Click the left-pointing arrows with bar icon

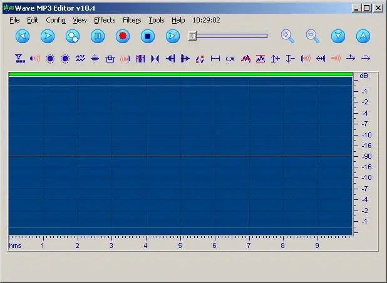tap(321, 59)
